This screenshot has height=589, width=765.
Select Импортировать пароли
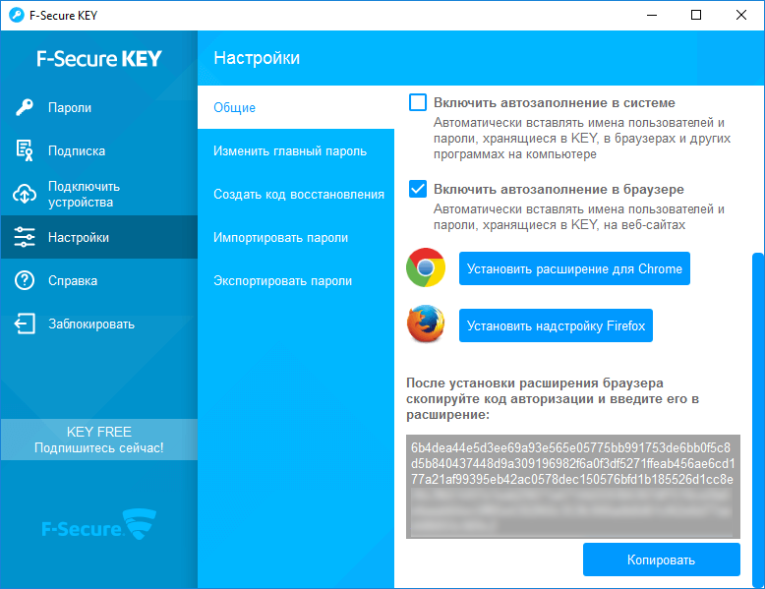(x=296, y=238)
